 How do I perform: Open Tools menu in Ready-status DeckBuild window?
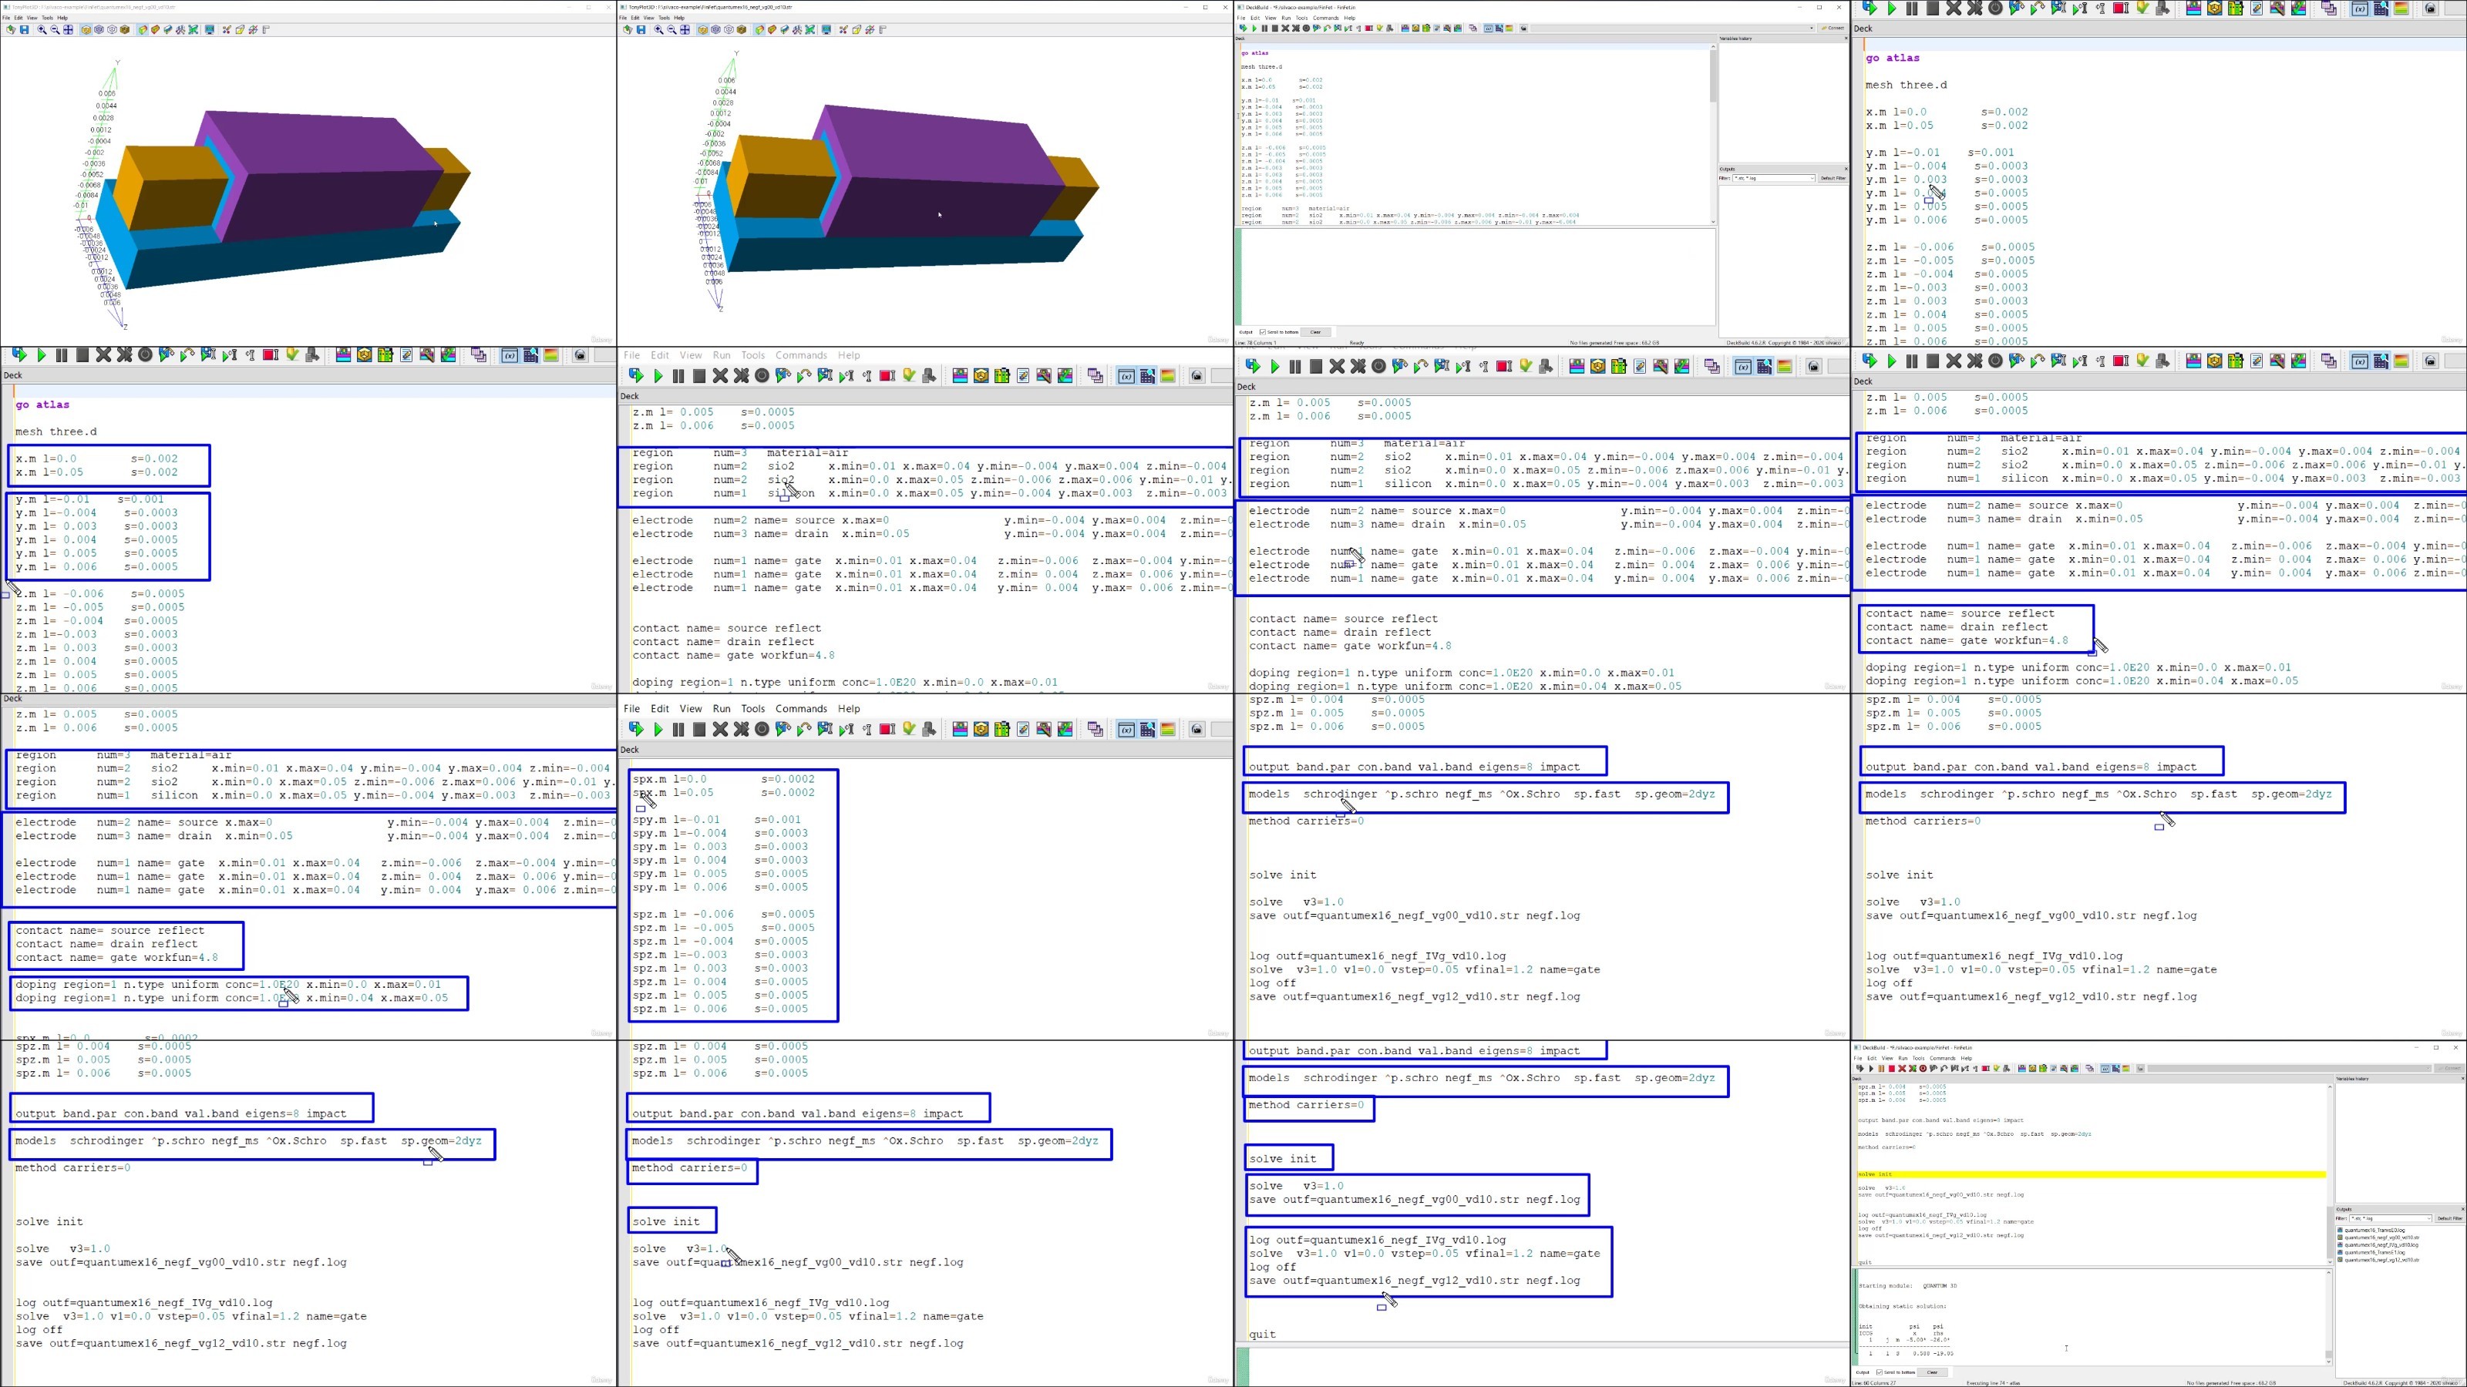coord(1302,18)
